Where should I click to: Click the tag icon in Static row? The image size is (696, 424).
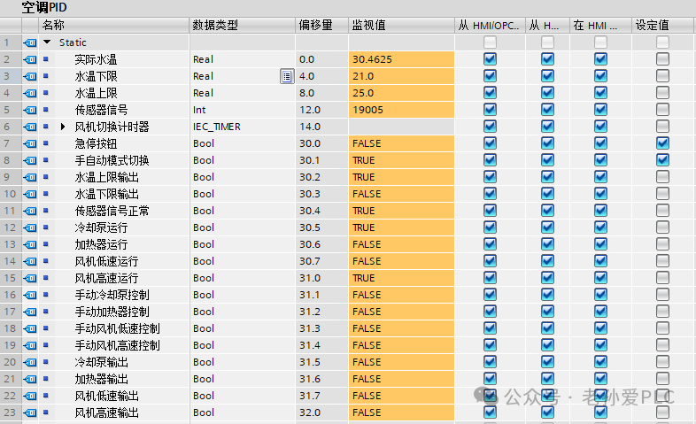tap(30, 42)
